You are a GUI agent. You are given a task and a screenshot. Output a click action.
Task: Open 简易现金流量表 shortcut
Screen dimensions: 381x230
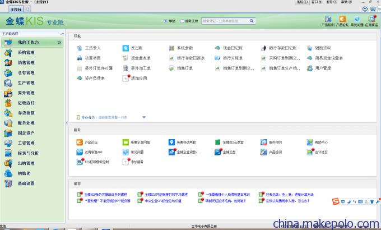coord(325,58)
